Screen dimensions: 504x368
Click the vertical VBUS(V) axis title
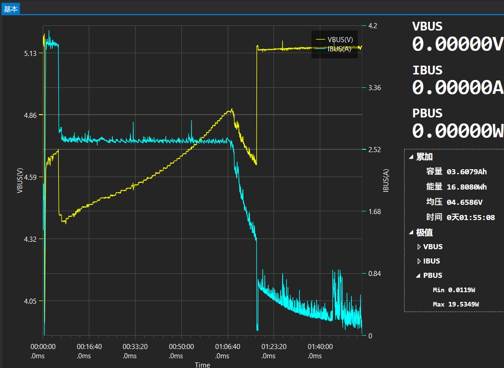(20, 180)
